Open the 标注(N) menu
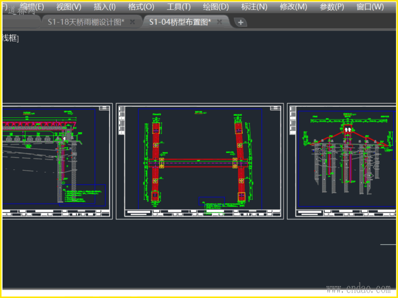The width and height of the screenshot is (398, 298). [x=254, y=7]
